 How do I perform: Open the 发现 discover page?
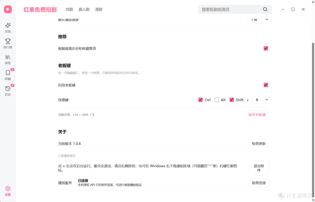click(8, 28)
